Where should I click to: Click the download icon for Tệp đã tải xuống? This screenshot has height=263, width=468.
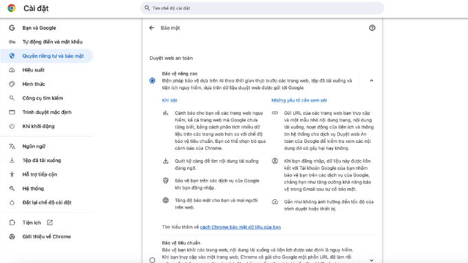pos(12,160)
